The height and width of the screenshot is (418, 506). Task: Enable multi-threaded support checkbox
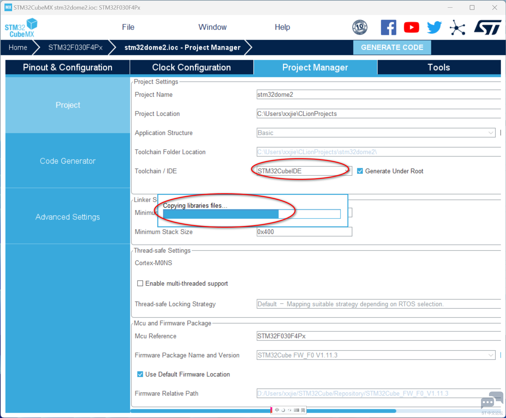[140, 283]
